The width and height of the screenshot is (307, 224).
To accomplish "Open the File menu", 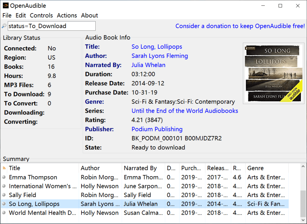I will [7, 16].
